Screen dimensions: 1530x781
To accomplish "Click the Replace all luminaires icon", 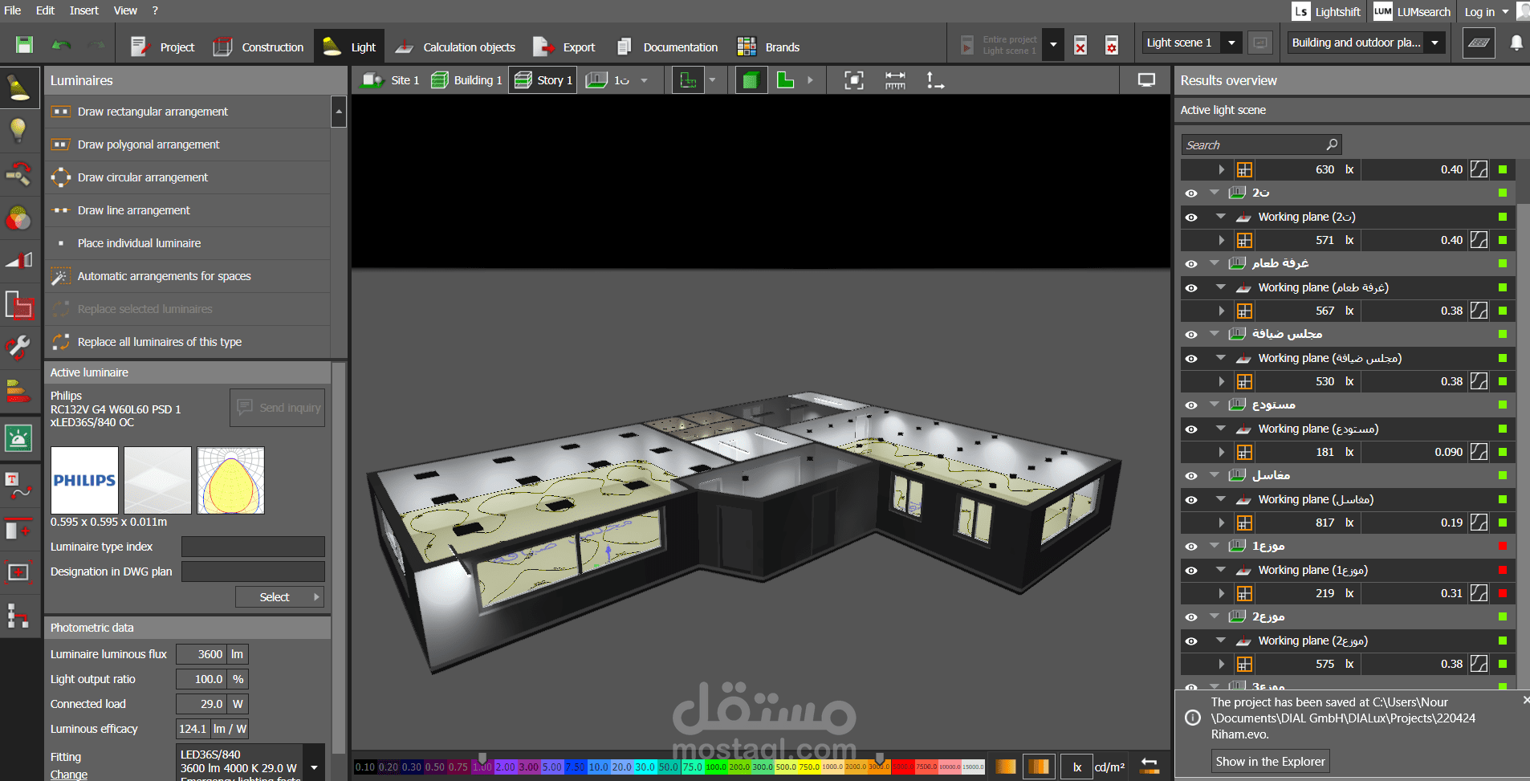I will coord(61,342).
